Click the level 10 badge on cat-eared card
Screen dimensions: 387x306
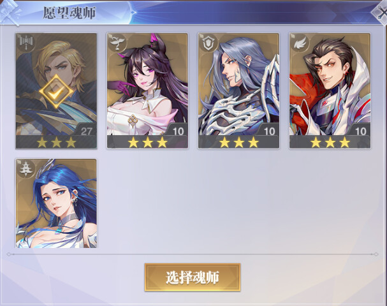pos(178,131)
